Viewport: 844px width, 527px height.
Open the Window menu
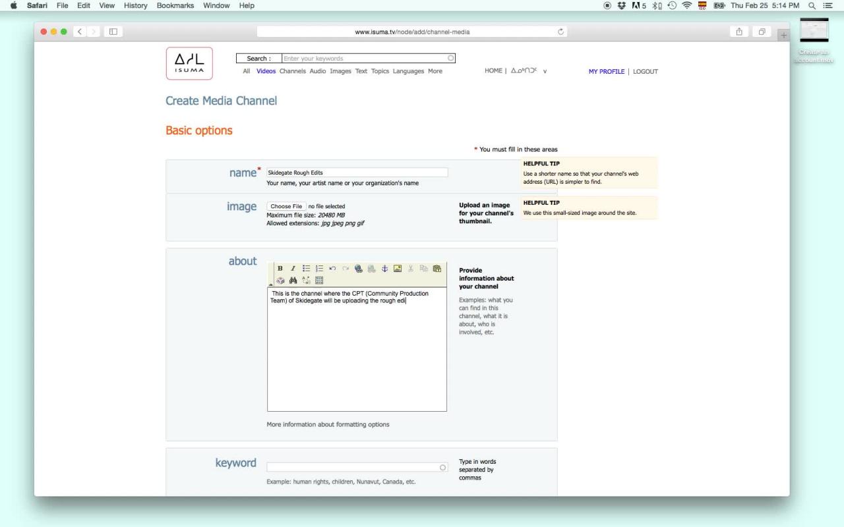pos(216,5)
